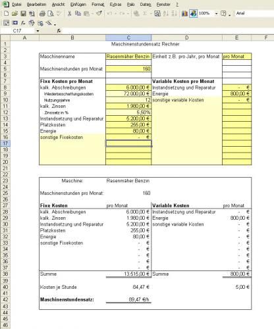Click the New workbook icon
The image size is (274, 329).
[6, 14]
